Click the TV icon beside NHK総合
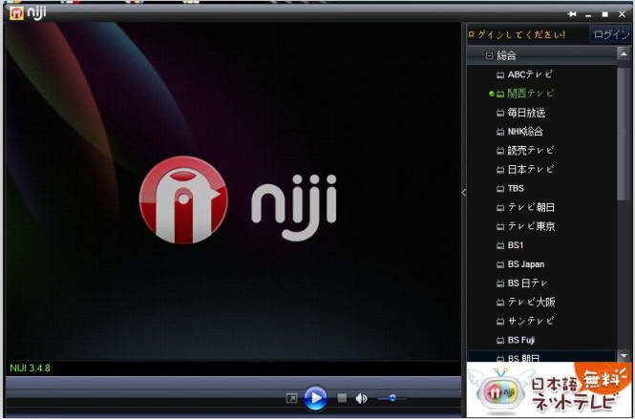The height and width of the screenshot is (419, 635). (x=499, y=132)
